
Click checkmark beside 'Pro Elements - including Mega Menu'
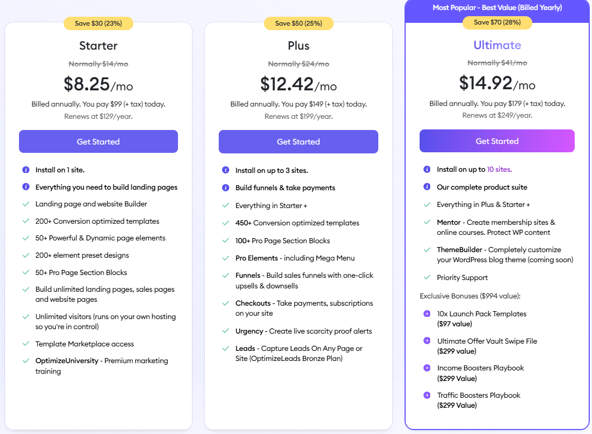click(x=226, y=258)
